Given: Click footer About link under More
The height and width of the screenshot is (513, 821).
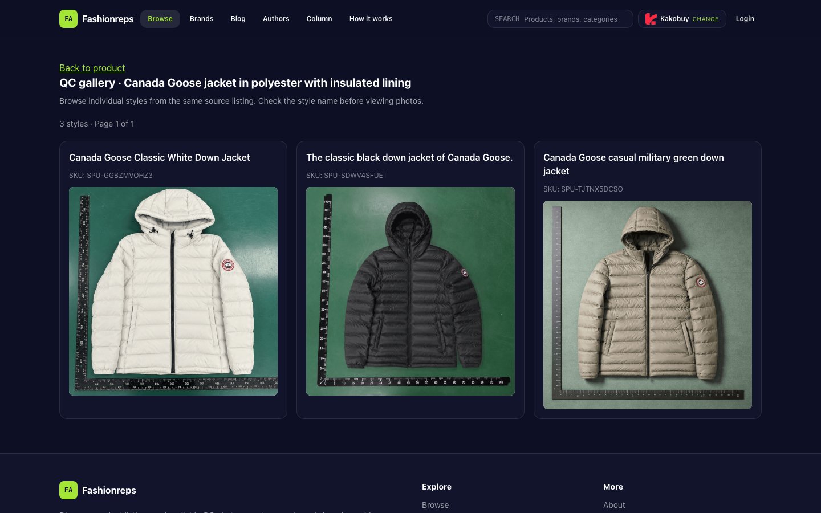Looking at the screenshot, I should point(614,505).
